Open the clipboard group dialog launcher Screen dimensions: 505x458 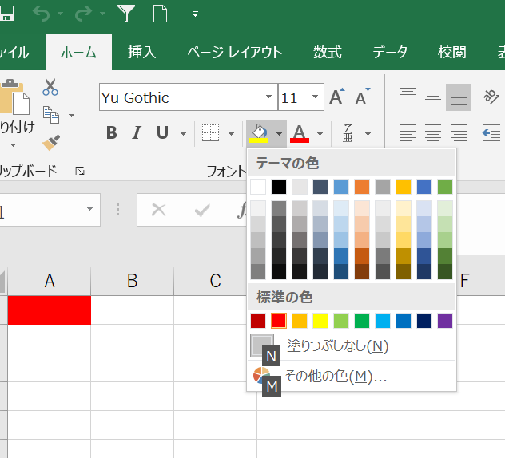tap(80, 171)
